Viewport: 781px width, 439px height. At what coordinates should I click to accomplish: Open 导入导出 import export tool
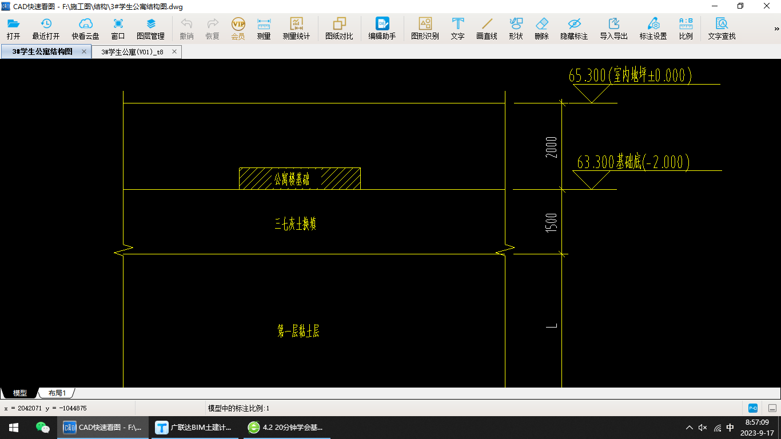[x=613, y=29]
